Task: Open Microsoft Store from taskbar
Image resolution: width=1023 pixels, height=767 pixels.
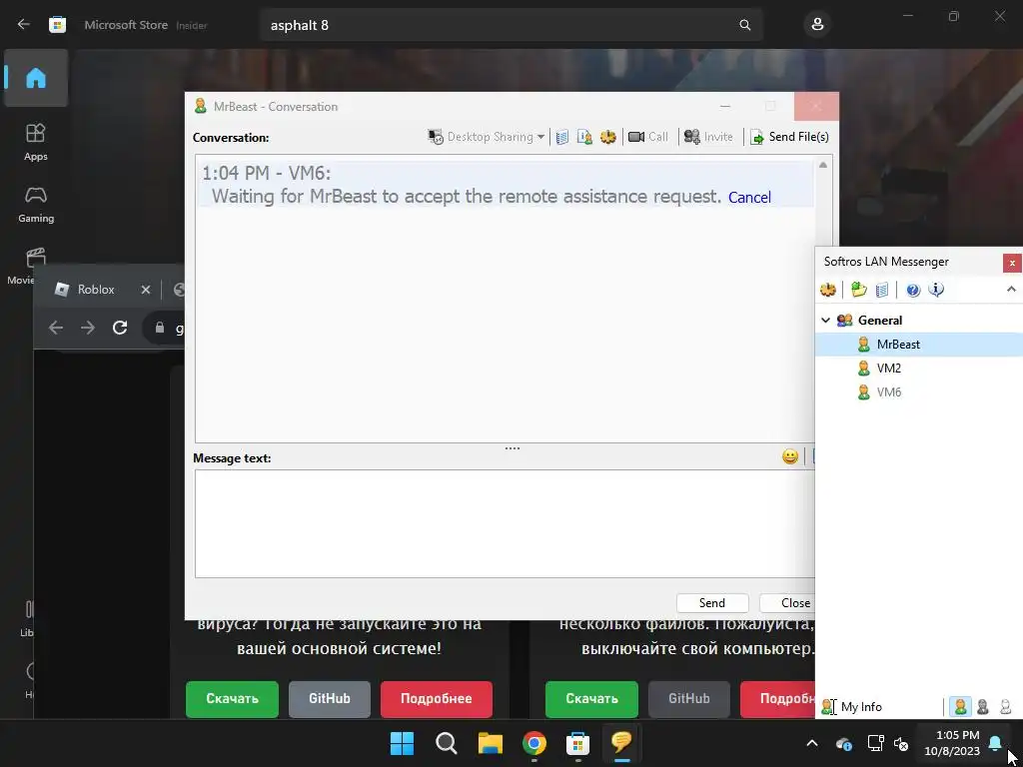Action: click(578, 743)
